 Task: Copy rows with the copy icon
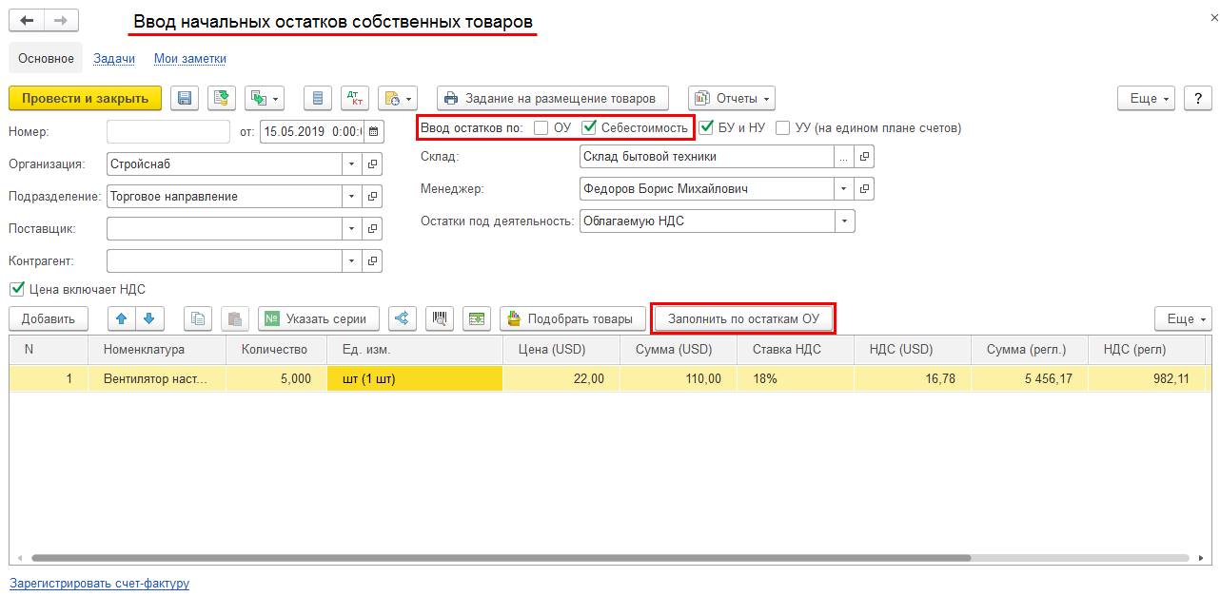pyautogui.click(x=198, y=319)
